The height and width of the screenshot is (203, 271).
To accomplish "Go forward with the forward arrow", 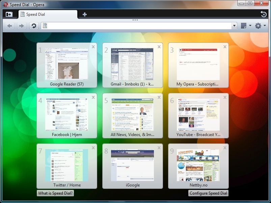I will pyautogui.click(x=22, y=26).
